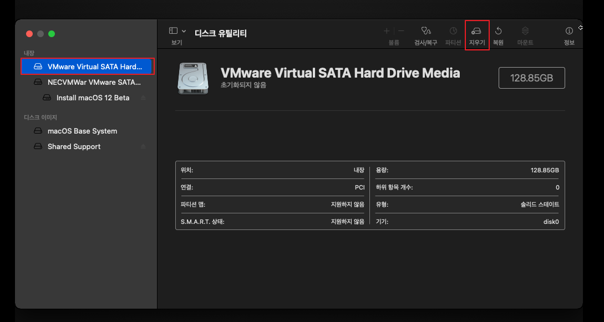Screen dimensions: 604x322
Task: Click the drive icon beside macOS Base System
Action: coord(38,131)
